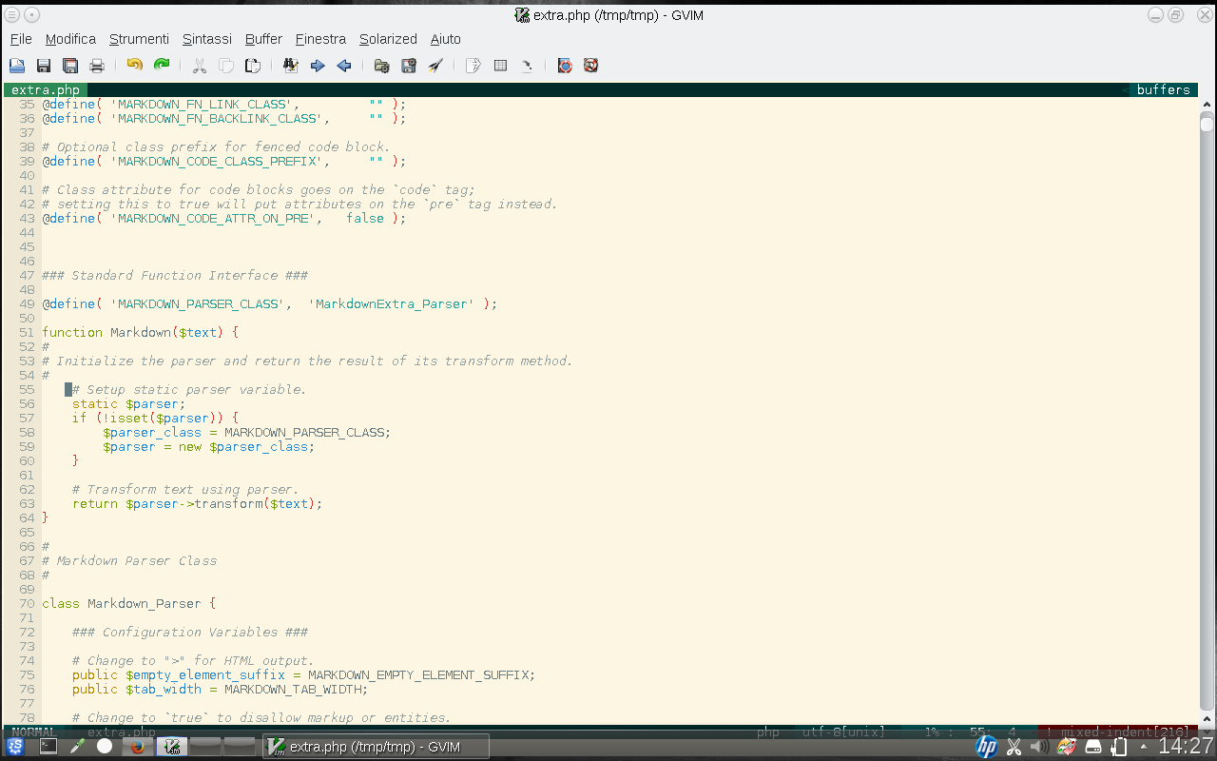This screenshot has width=1217, height=761.
Task: Click 'MARKDOWN_CODE_ATTR_ON_PRE' in line 43
Action: 216,219
